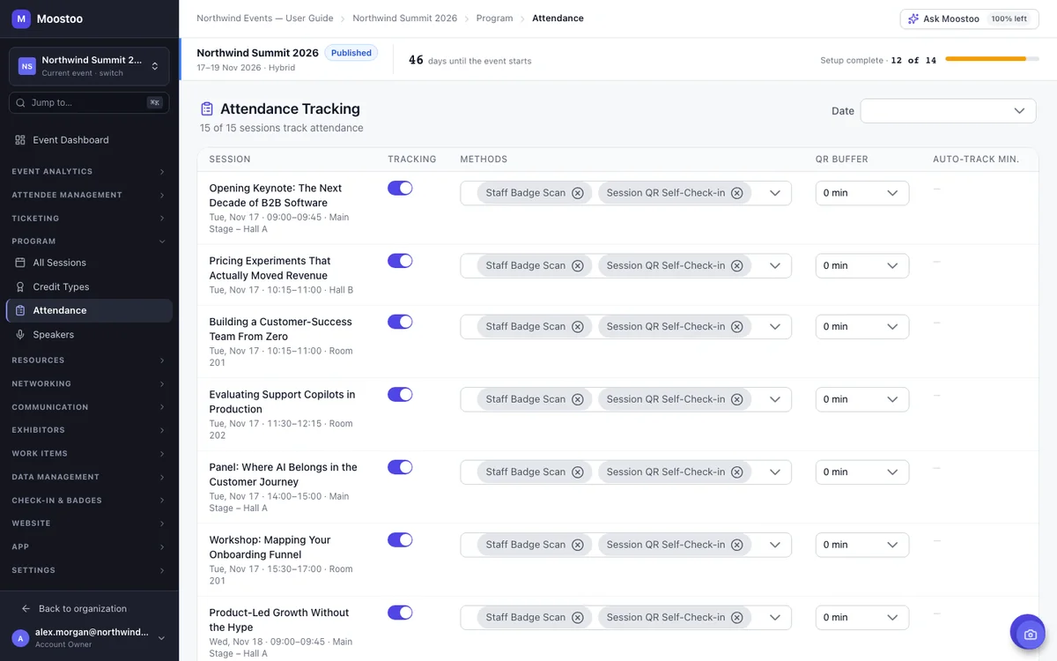Click the account avatar icon for alex.morgan
Viewport: 1057px width, 661px height.
coord(20,638)
